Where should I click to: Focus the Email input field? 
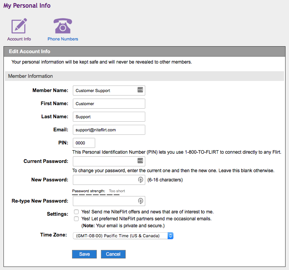109,130
